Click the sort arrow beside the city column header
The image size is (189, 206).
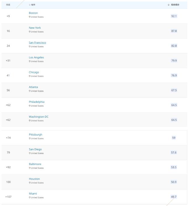tap(30, 5)
